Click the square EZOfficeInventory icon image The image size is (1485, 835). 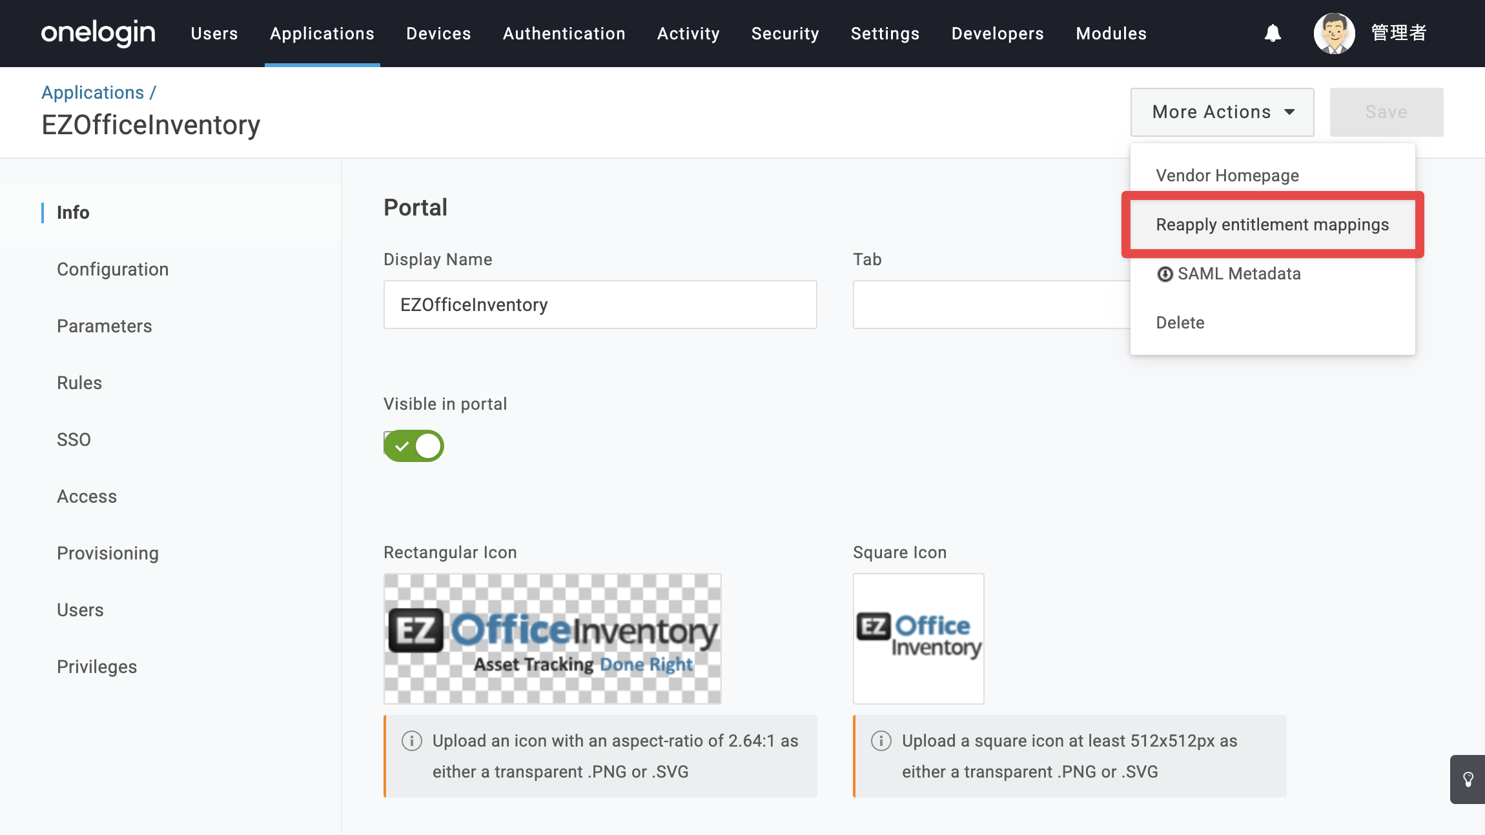pos(919,639)
